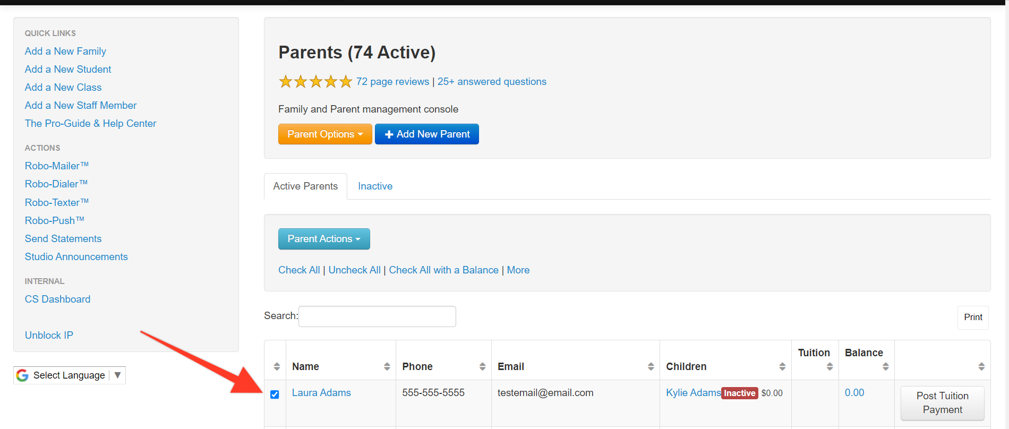The width and height of the screenshot is (1009, 429).
Task: Click the $0.00 tuition amount
Action: pyautogui.click(x=772, y=393)
